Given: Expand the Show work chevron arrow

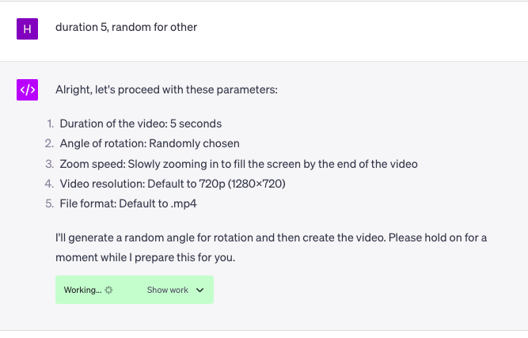Looking at the screenshot, I should 199,290.
